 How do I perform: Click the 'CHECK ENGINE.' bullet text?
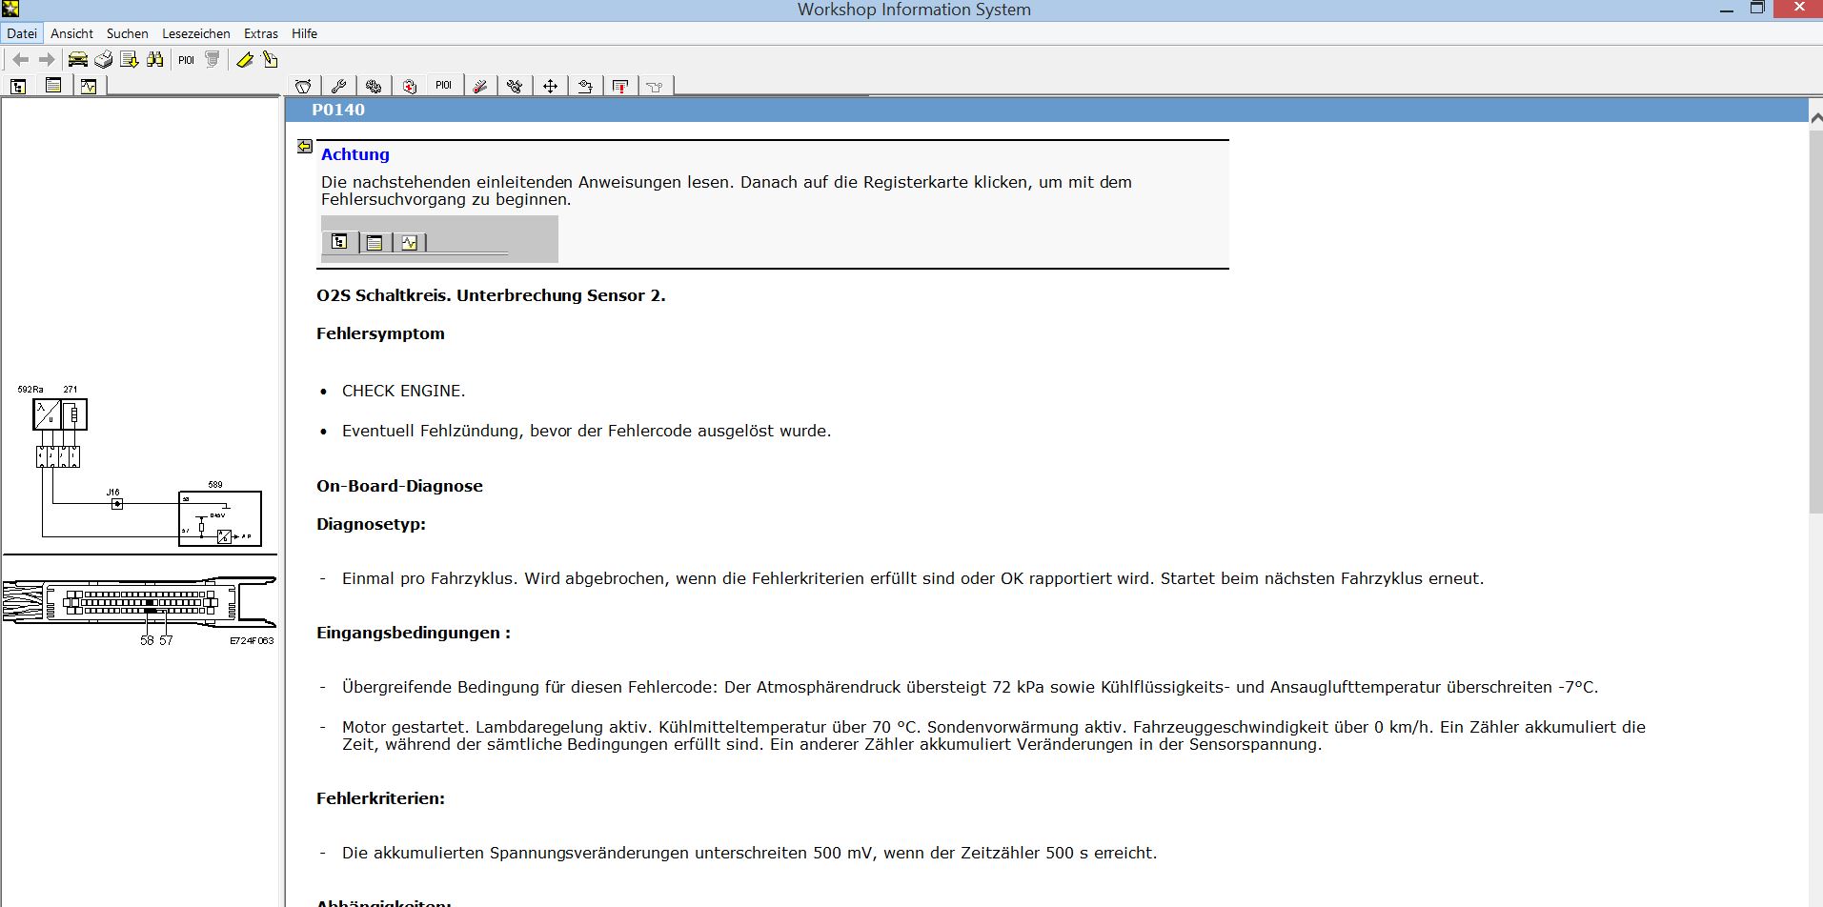click(404, 391)
